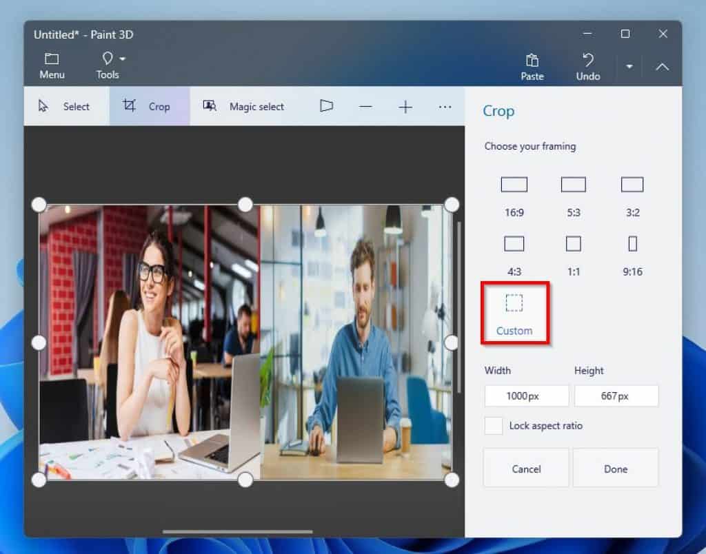
Task: Click the top-center crop handle
Action: tap(245, 205)
